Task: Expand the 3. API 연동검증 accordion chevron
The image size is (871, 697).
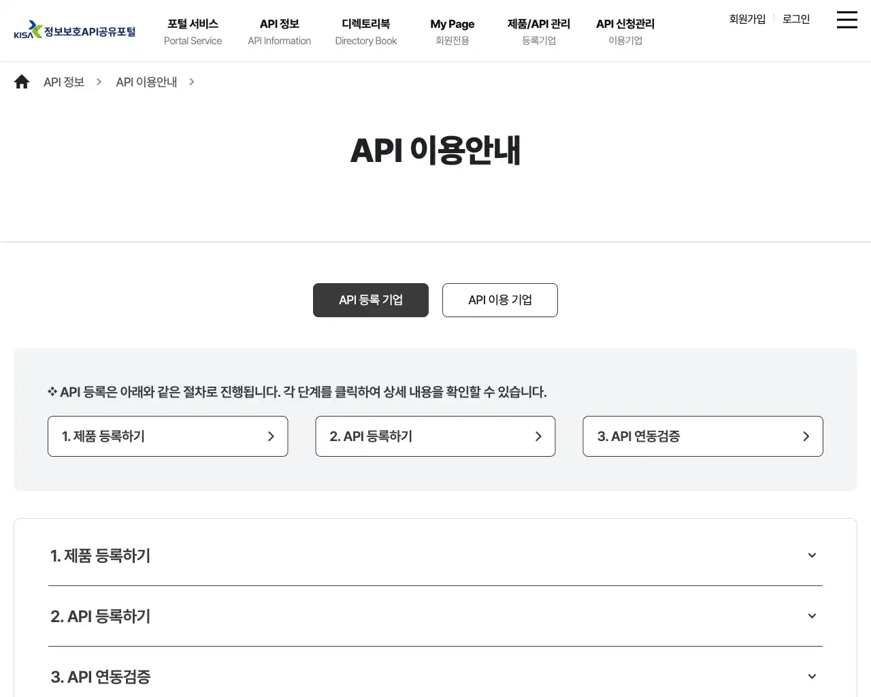Action: [x=812, y=677]
